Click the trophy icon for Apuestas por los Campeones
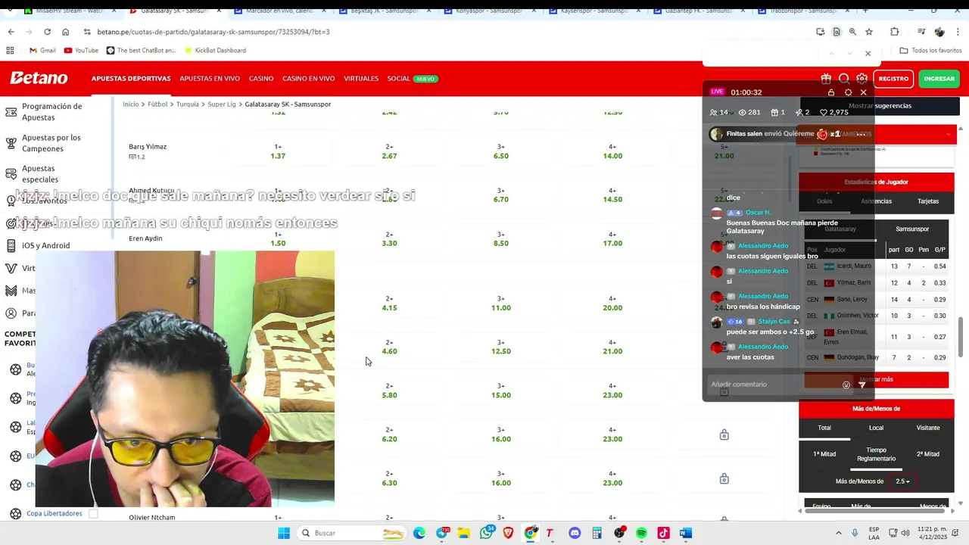The width and height of the screenshot is (969, 545). (11, 143)
